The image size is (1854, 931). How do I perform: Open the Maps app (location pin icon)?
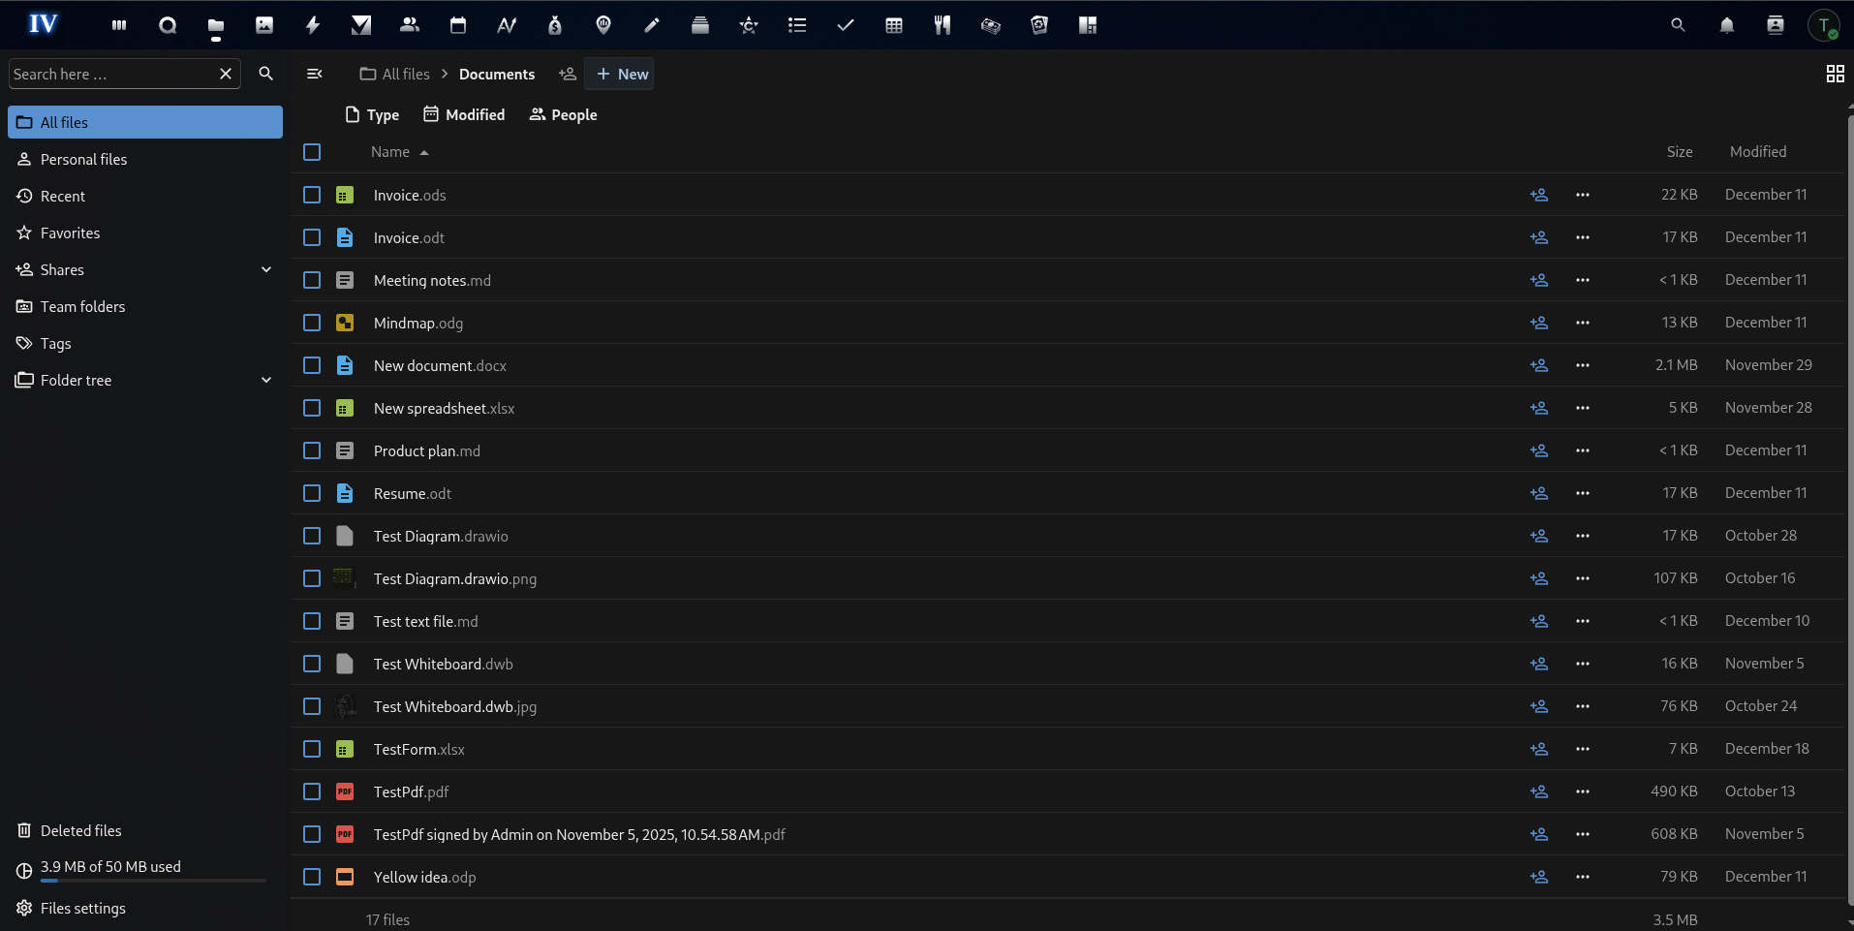pos(603,24)
